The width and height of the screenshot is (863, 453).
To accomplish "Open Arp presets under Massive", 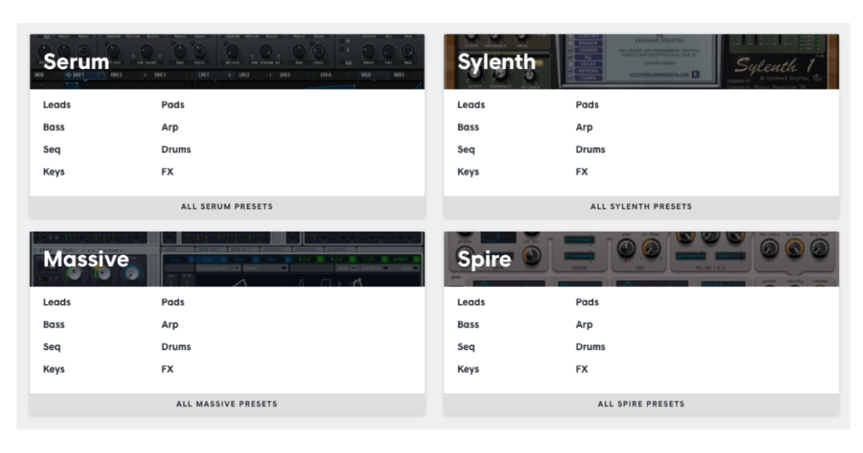I will coord(169,325).
